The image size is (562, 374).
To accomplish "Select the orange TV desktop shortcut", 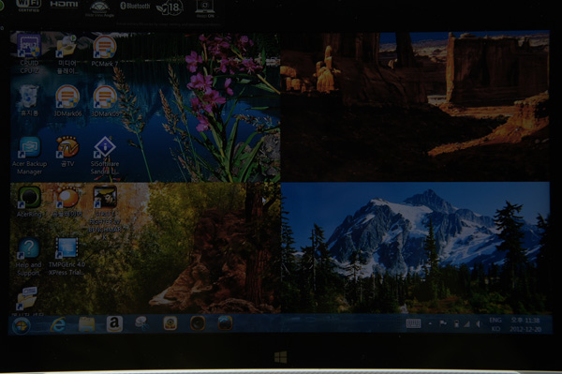I will click(67, 152).
